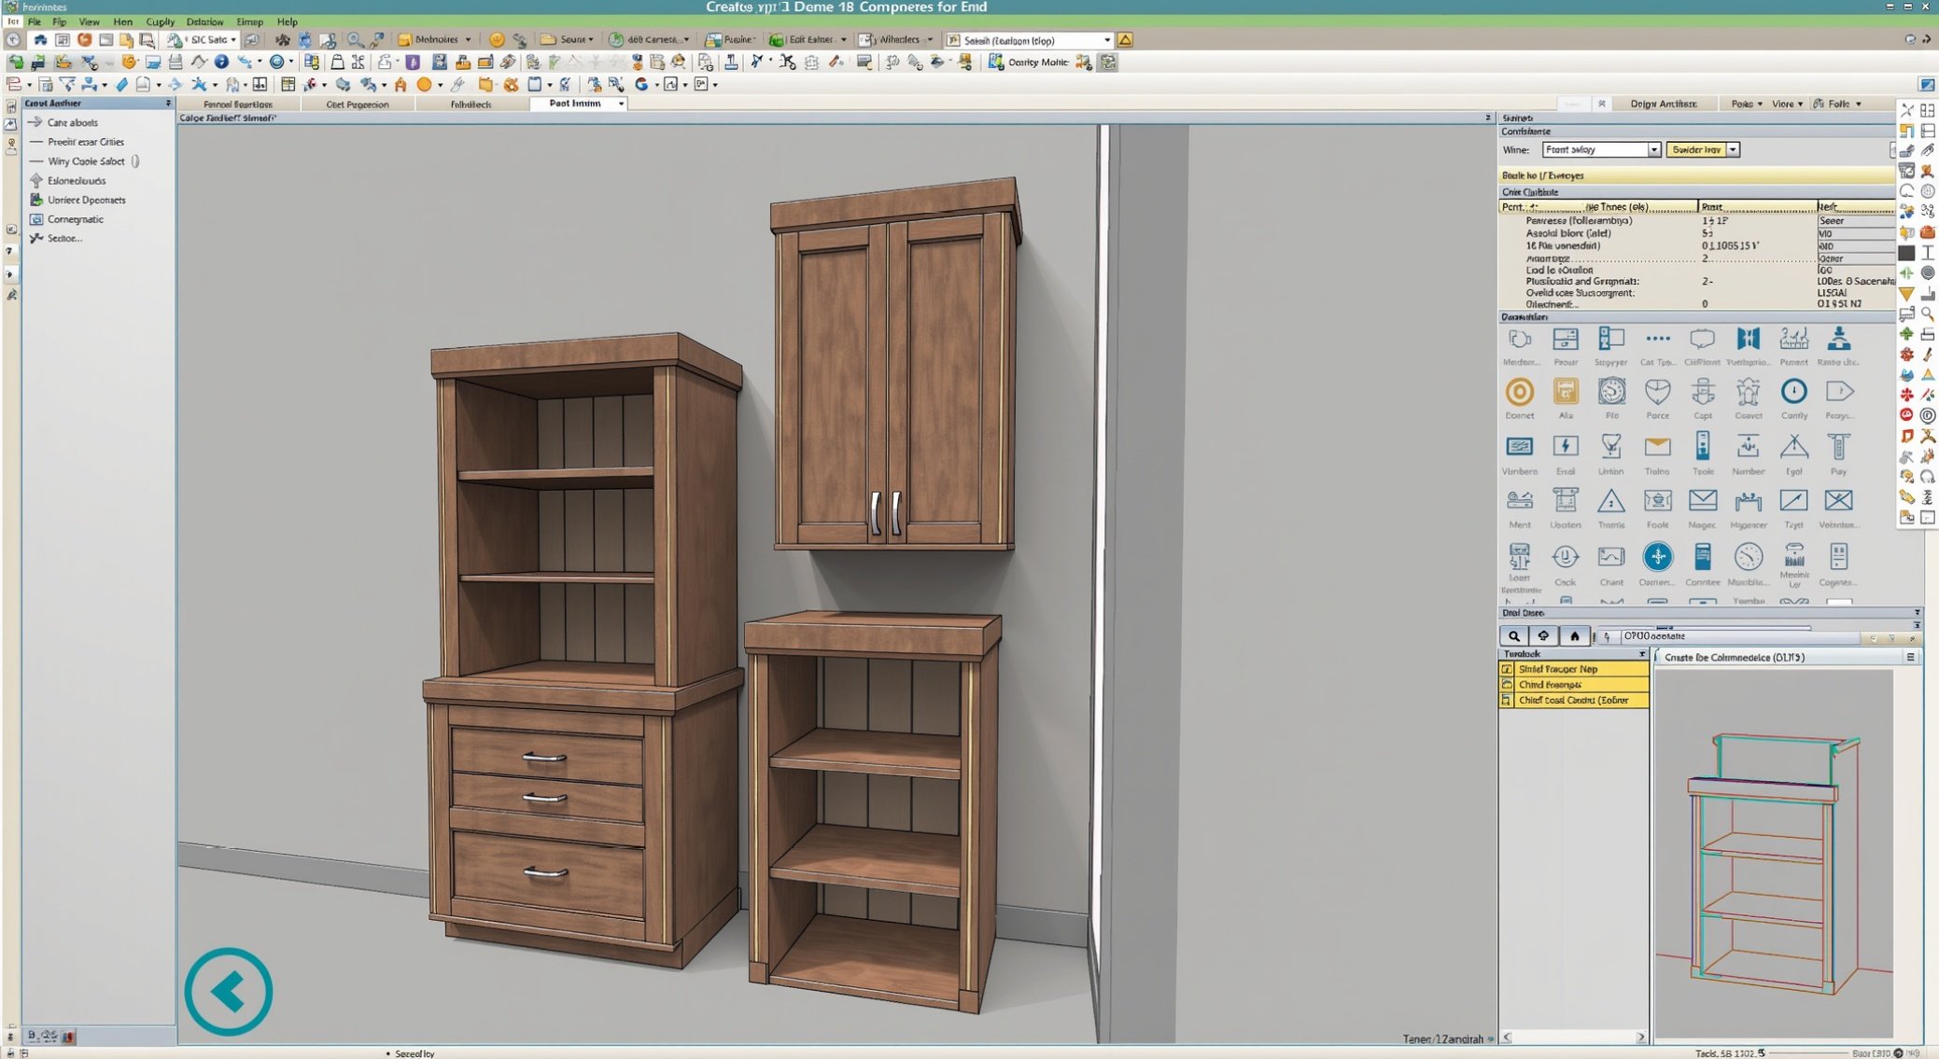Screen dimensions: 1939x1059
Task: Open the File menu
Action: pos(34,21)
